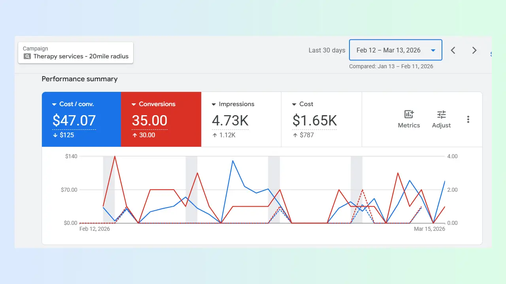Go to previous date range arrow
Screen dimensions: 506x284
453,50
